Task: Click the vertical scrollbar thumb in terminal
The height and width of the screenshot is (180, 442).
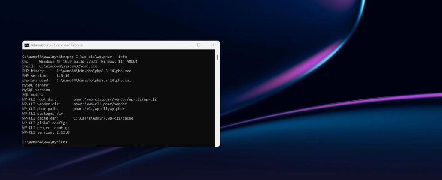Action: pos(217,57)
